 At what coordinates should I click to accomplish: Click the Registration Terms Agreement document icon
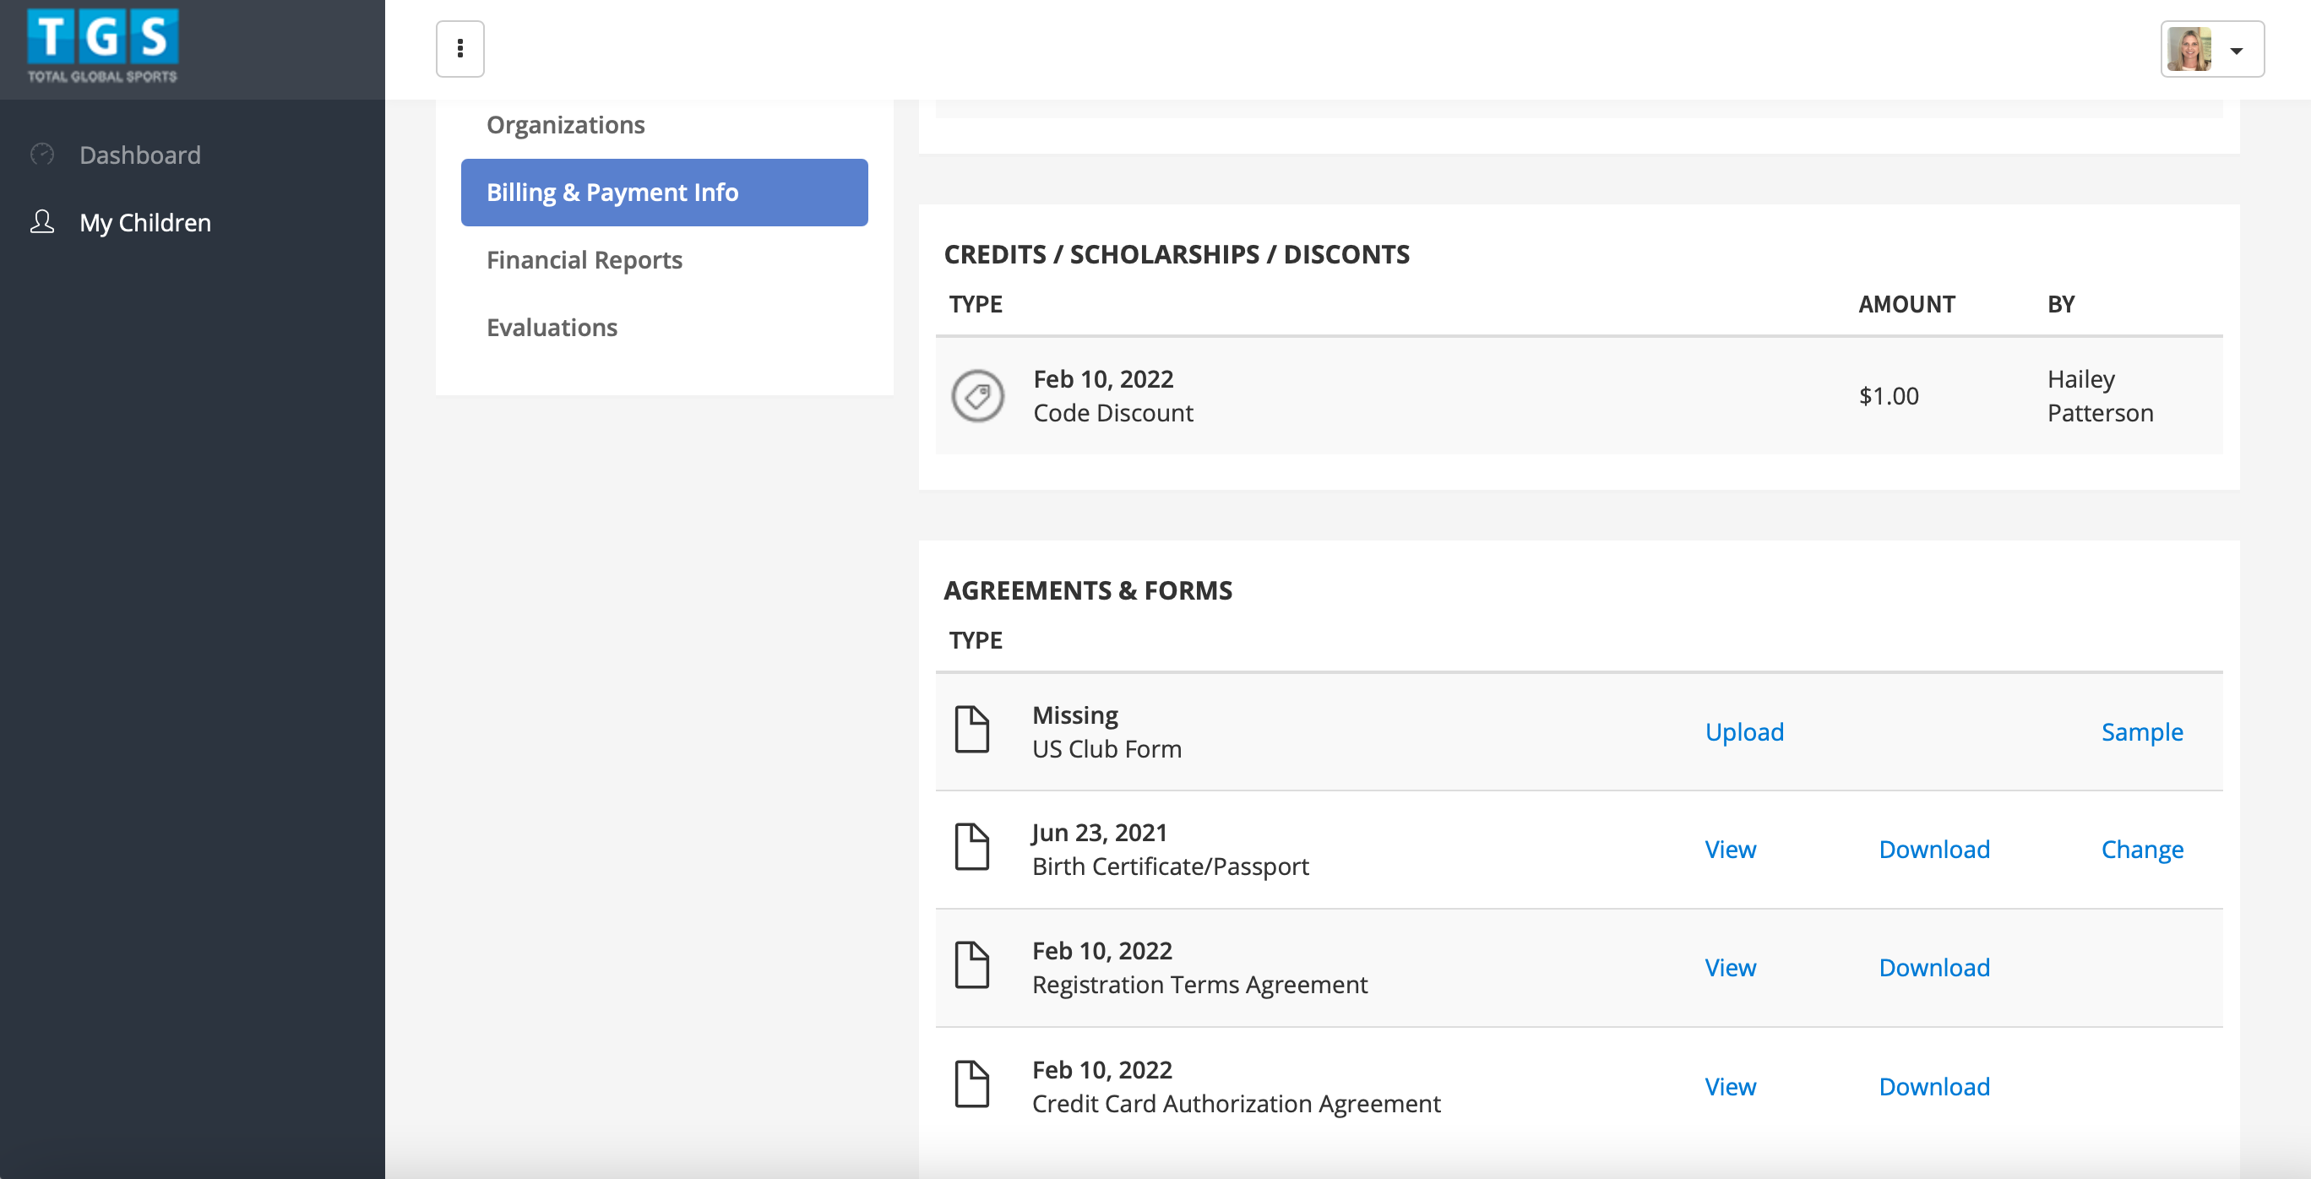[x=971, y=966]
